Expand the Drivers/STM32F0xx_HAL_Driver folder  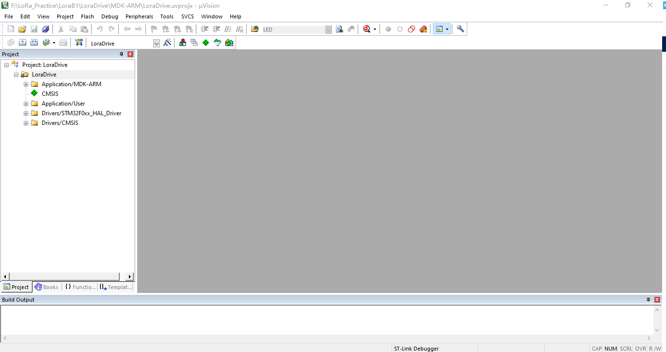point(26,113)
